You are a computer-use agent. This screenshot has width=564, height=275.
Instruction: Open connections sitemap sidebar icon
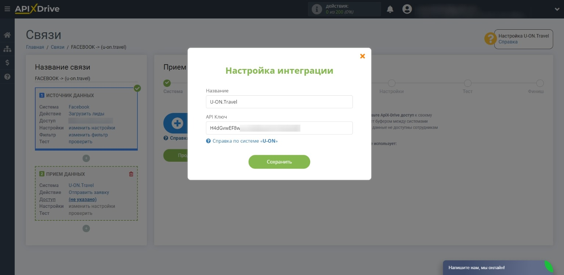point(7,49)
